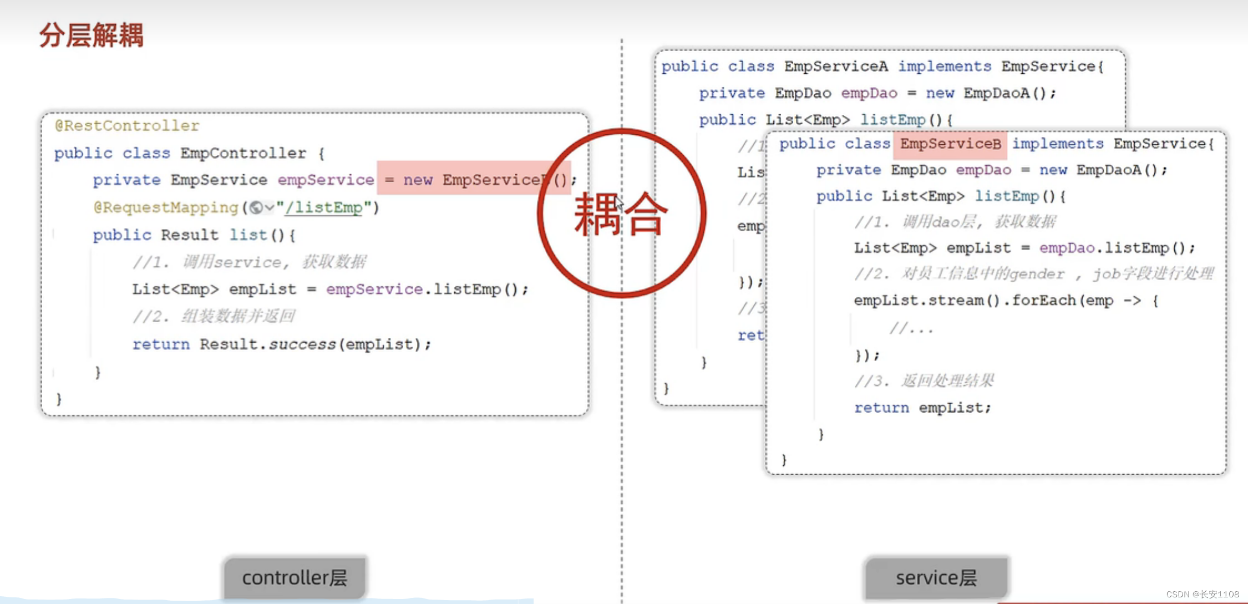Click the 'public class EmpController {' line
Viewport: 1248px width, 604px height.
pos(190,153)
